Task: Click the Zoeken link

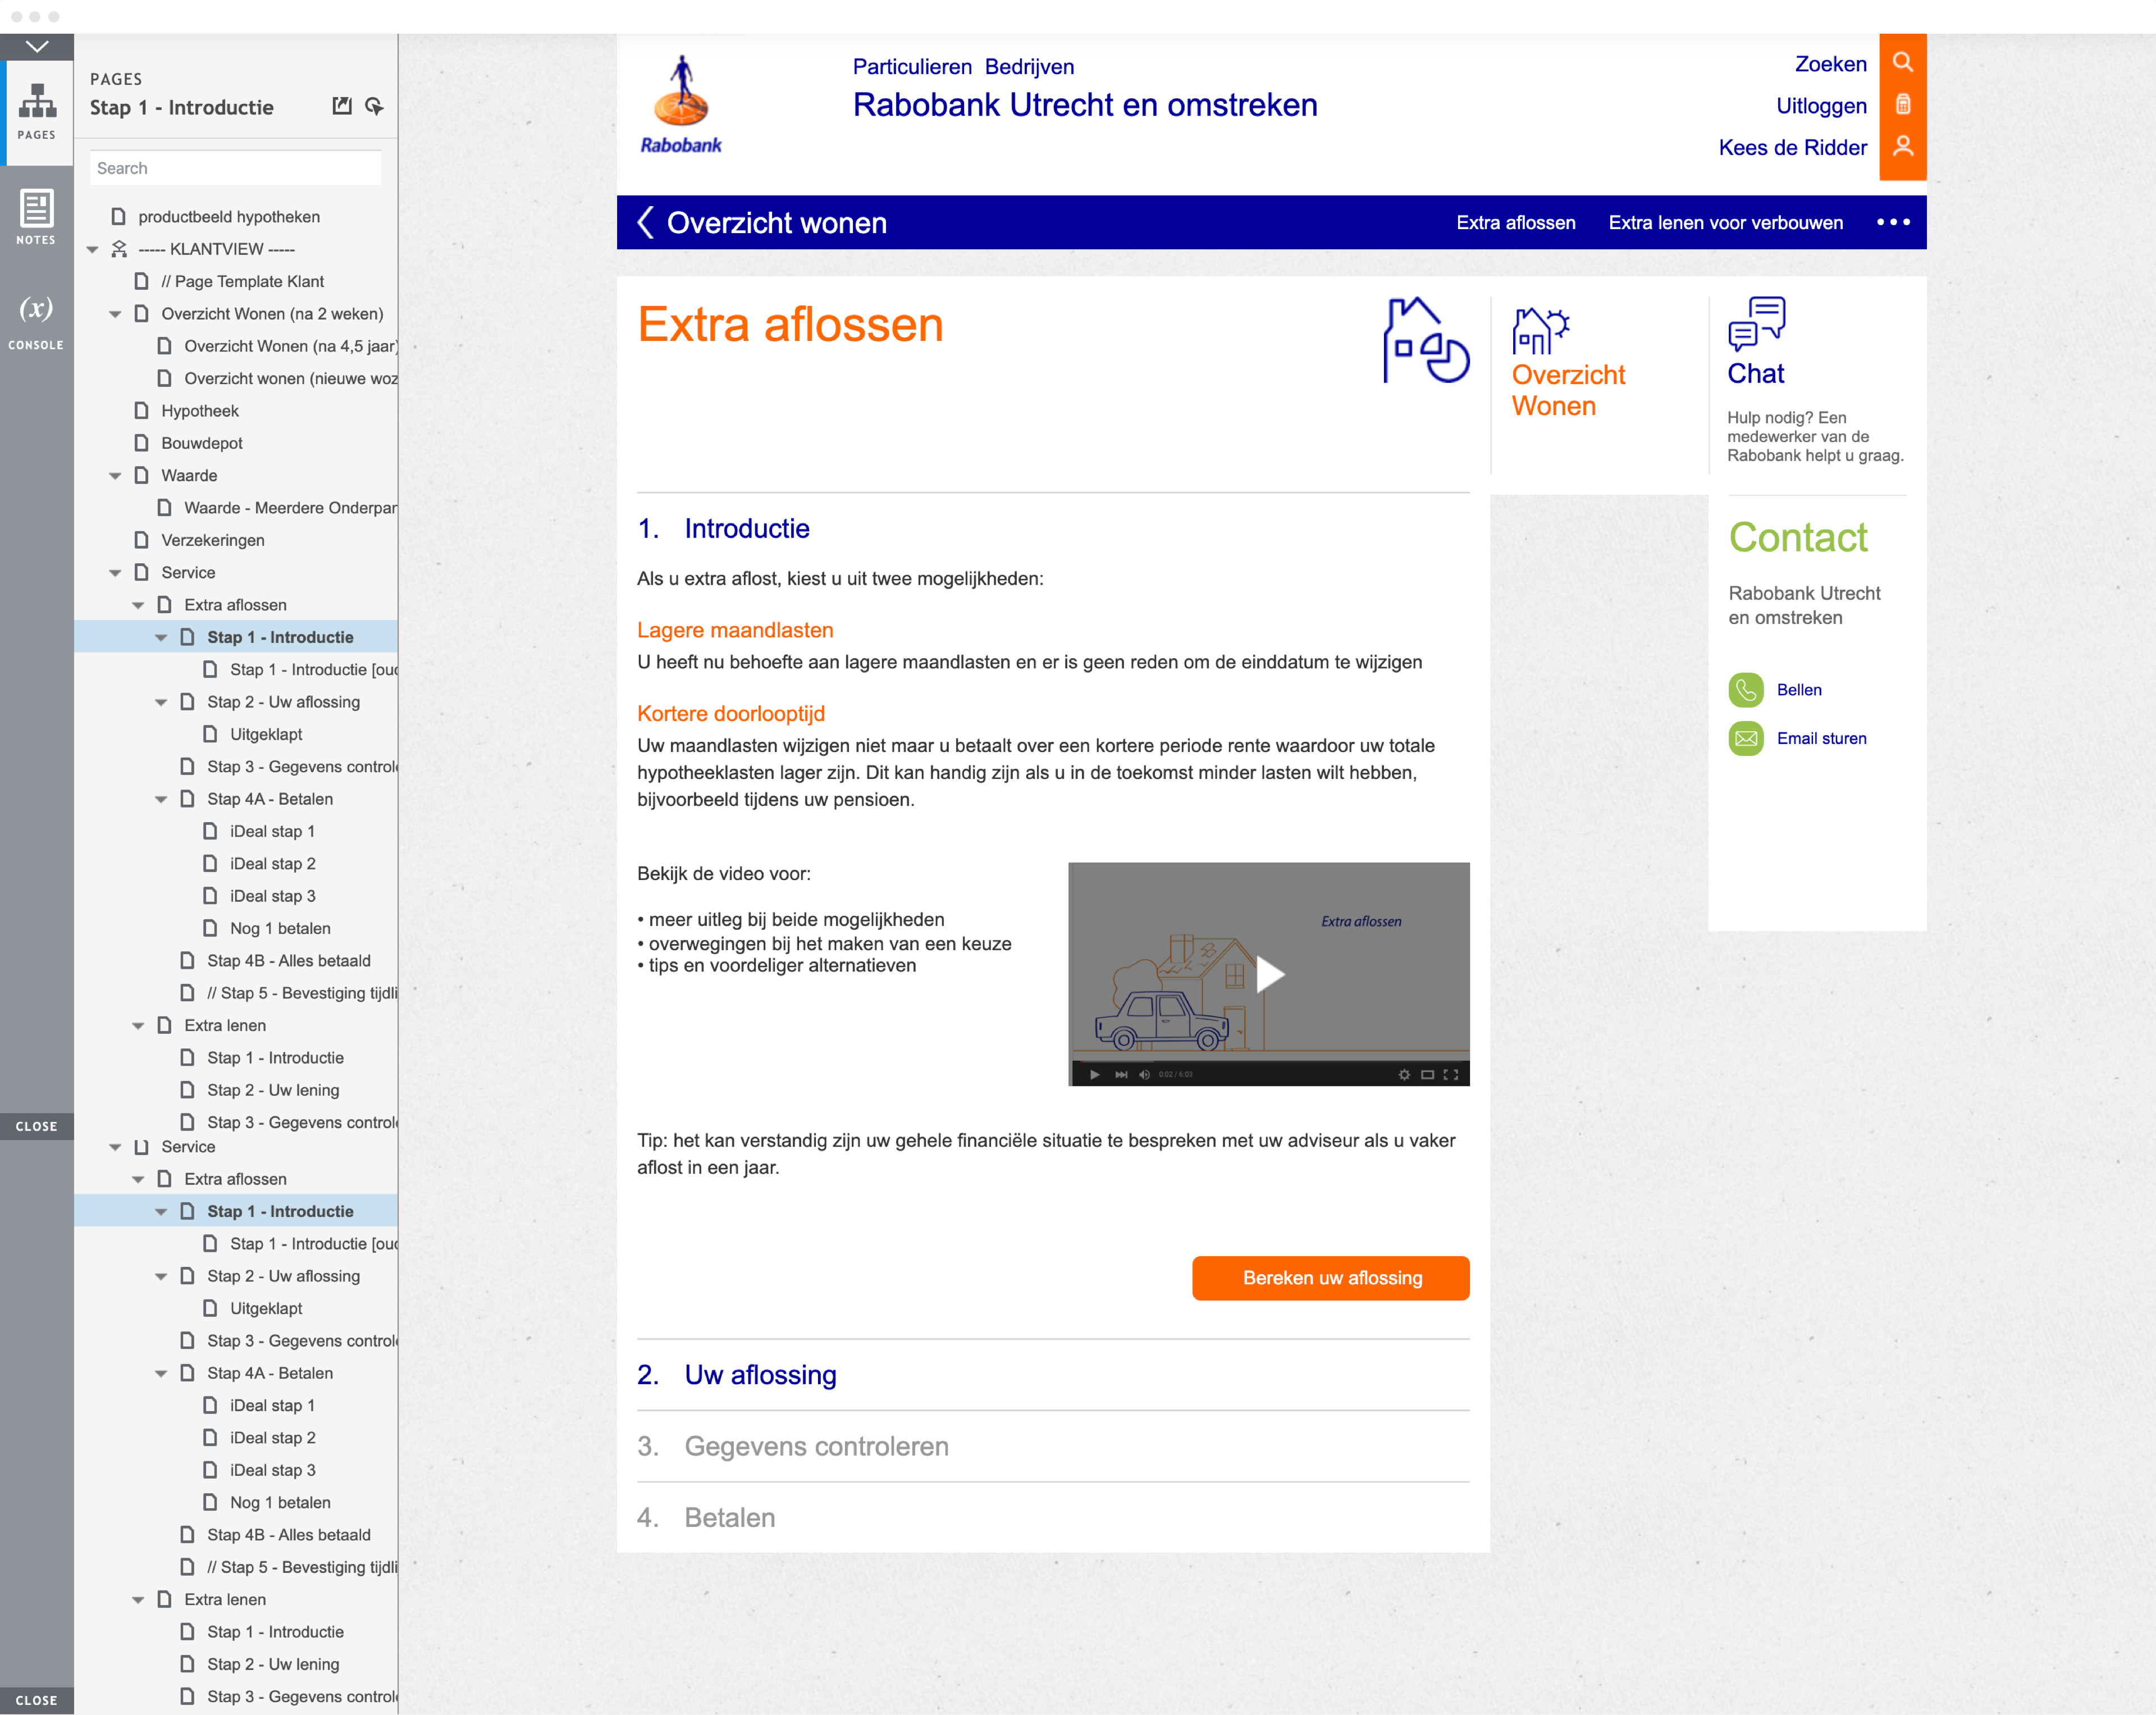Action: [1830, 64]
